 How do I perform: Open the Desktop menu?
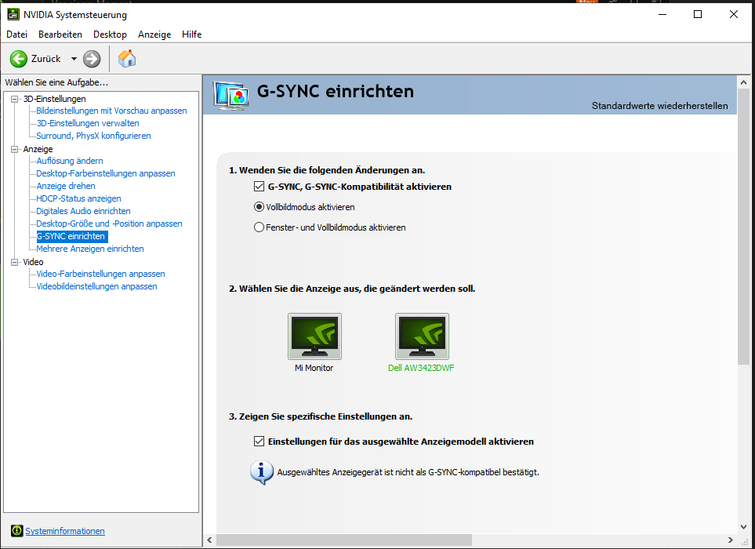tap(110, 35)
